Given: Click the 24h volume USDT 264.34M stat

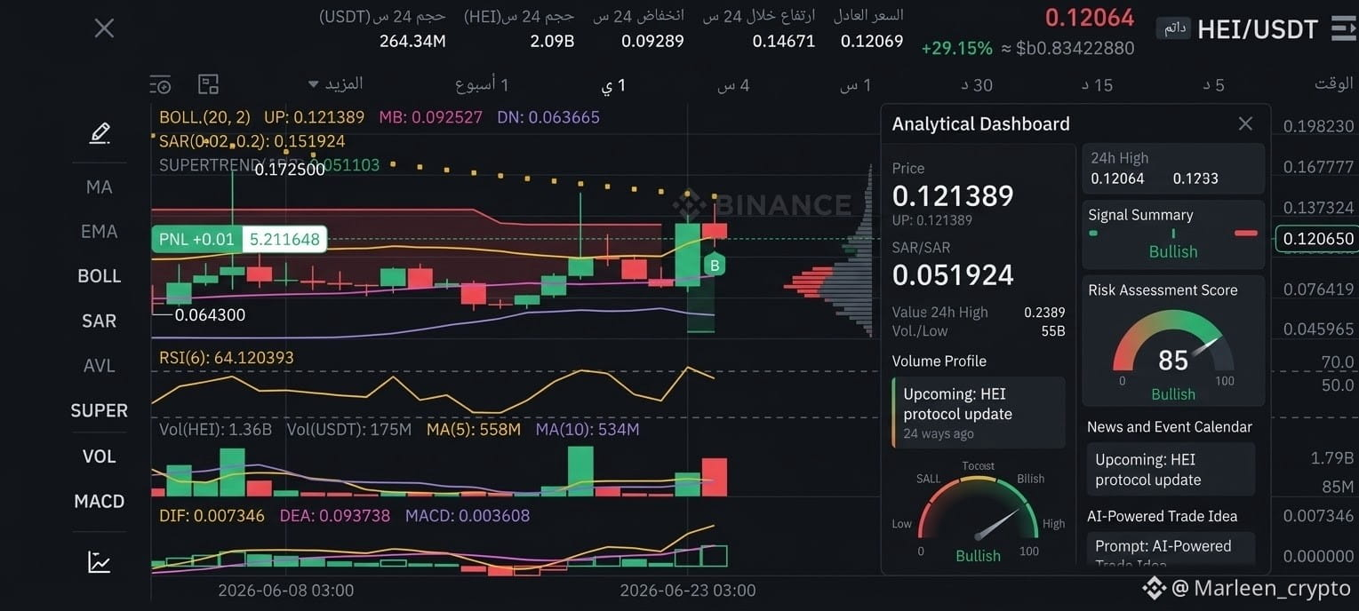Looking at the screenshot, I should pyautogui.click(x=383, y=28).
